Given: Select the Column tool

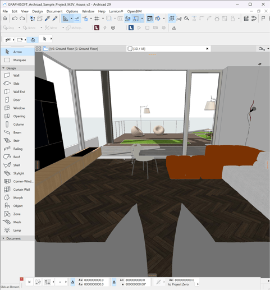Looking at the screenshot, I should (17, 125).
